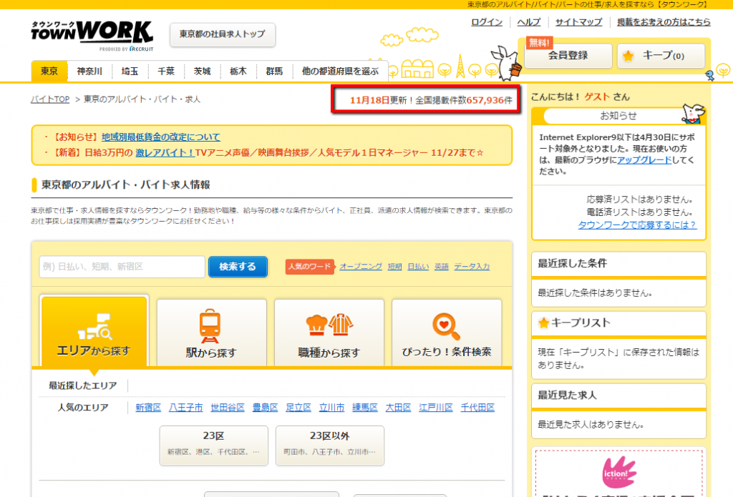The width and height of the screenshot is (733, 497).
Task: Click popular word 日払い
Action: pos(418,266)
